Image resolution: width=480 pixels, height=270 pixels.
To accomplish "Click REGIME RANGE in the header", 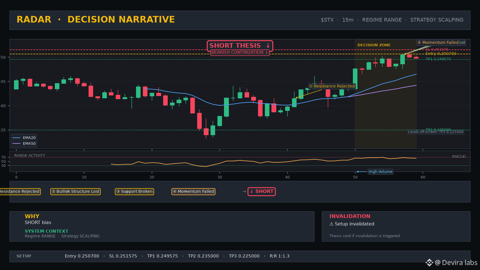I will pyautogui.click(x=382, y=20).
